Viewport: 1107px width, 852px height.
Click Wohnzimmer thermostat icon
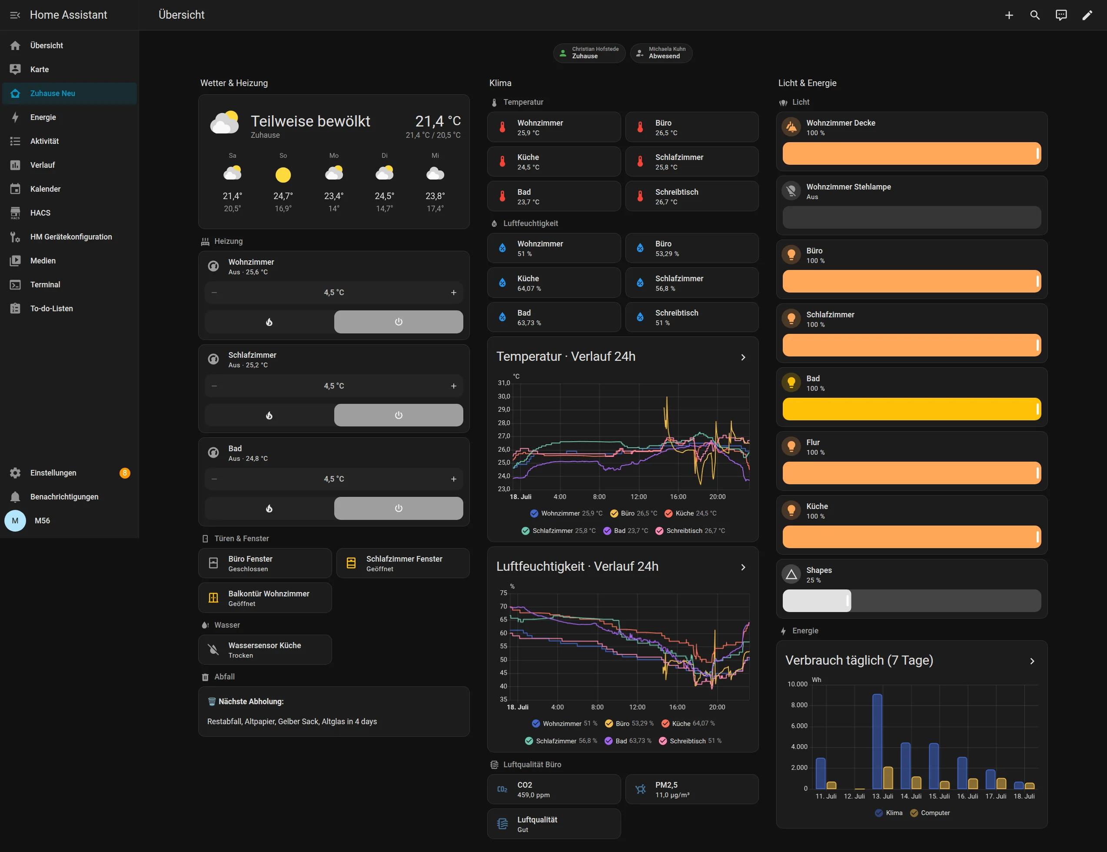point(213,266)
